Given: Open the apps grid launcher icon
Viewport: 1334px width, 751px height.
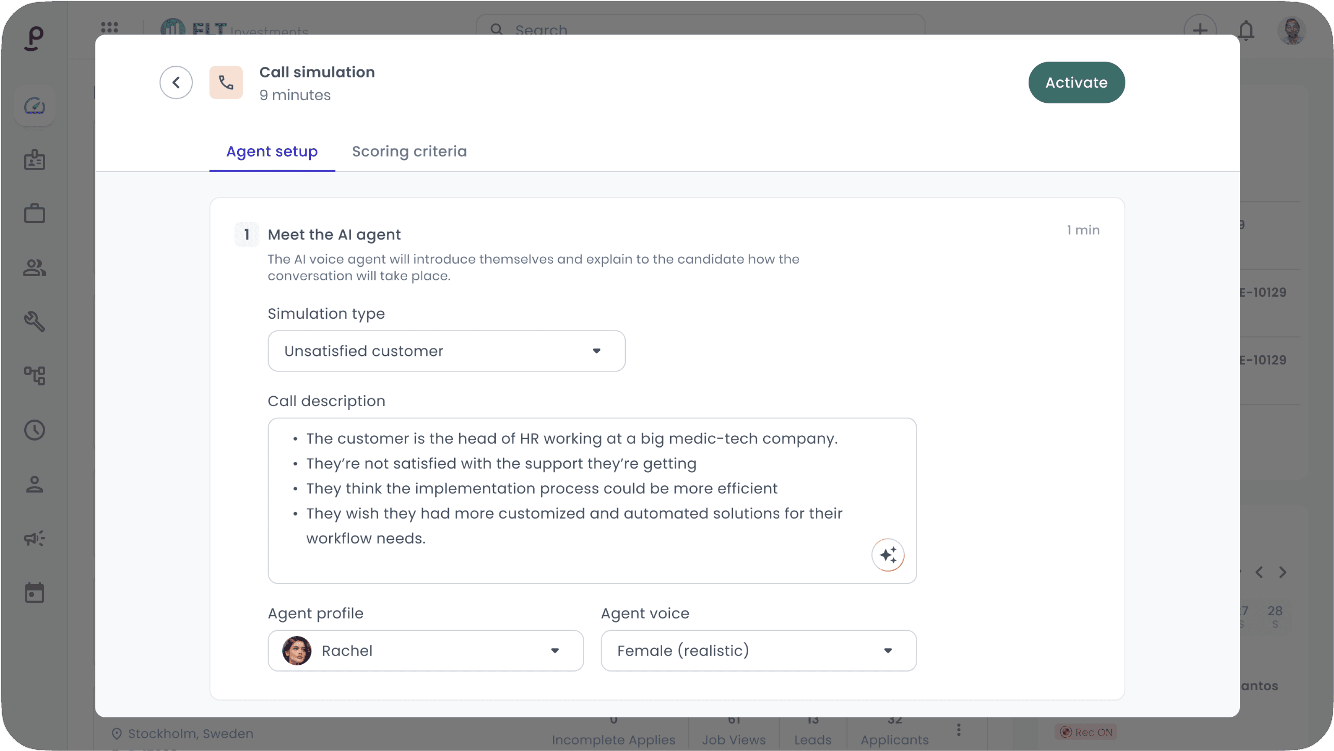Looking at the screenshot, I should [x=109, y=27].
